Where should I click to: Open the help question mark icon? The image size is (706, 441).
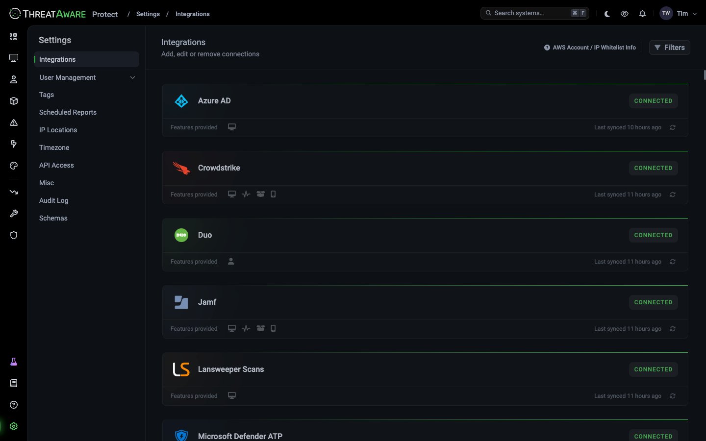click(x=14, y=405)
